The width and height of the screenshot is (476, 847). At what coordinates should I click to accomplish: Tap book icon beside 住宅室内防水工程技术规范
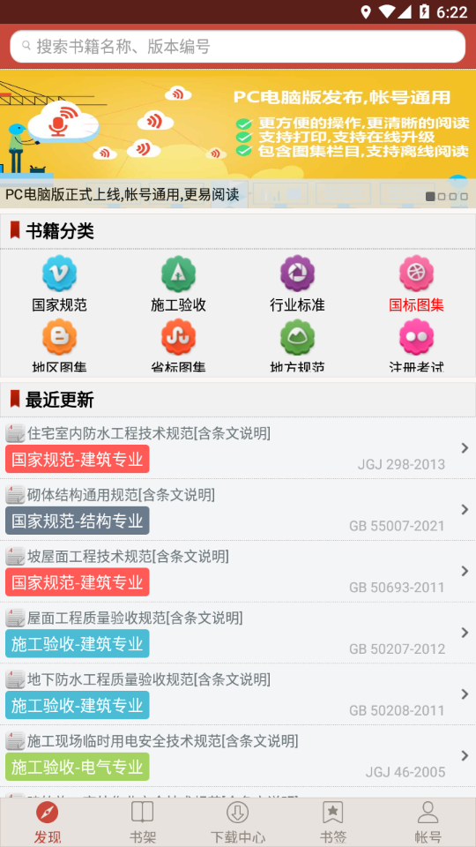15,433
